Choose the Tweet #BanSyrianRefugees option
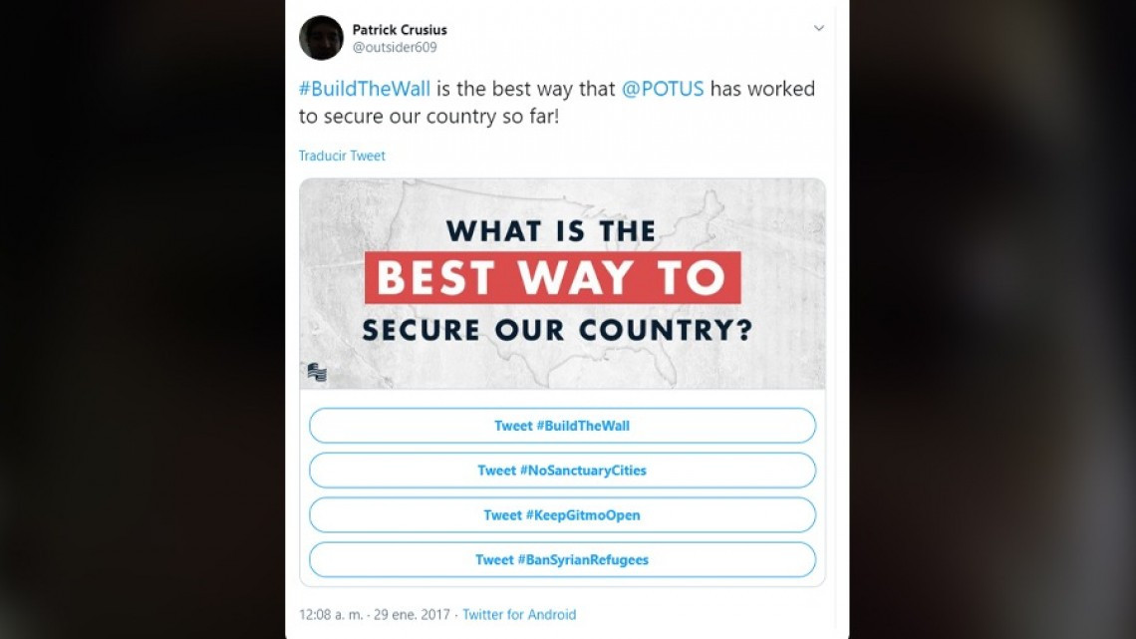The image size is (1136, 639). [x=562, y=560]
